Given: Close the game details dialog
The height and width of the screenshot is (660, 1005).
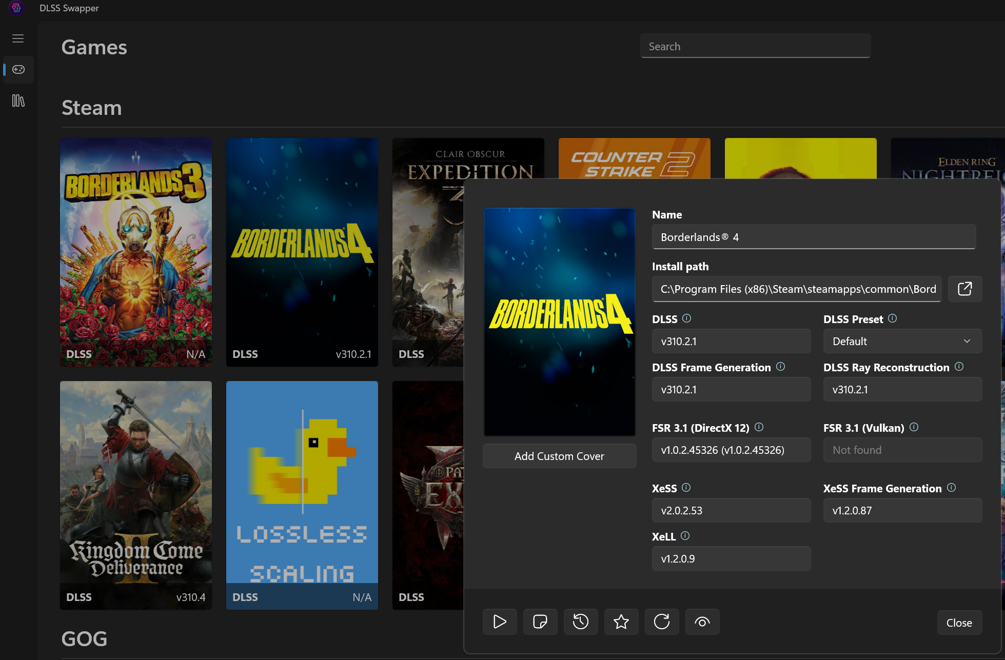Looking at the screenshot, I should click(x=958, y=623).
